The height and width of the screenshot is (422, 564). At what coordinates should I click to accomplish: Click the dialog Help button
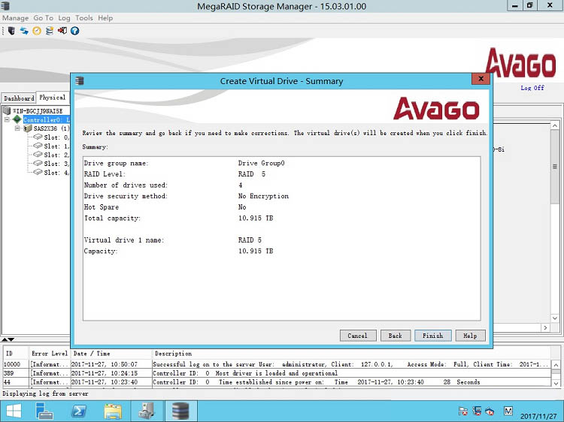pyautogui.click(x=470, y=336)
